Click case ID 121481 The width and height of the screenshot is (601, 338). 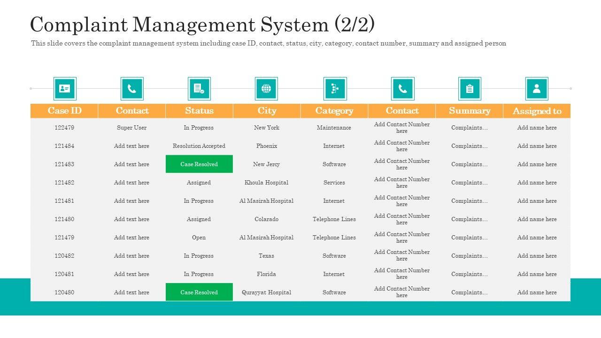coord(64,201)
